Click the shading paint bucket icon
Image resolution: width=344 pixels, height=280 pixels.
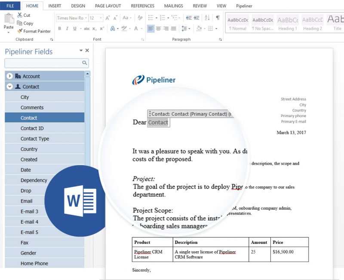point(199,28)
